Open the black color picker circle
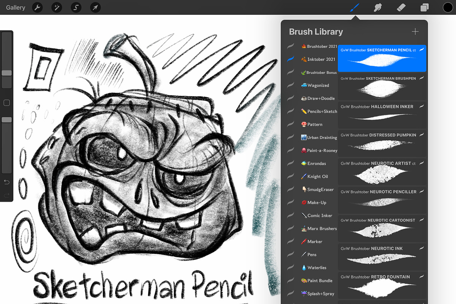The height and width of the screenshot is (304, 456). click(x=448, y=7)
